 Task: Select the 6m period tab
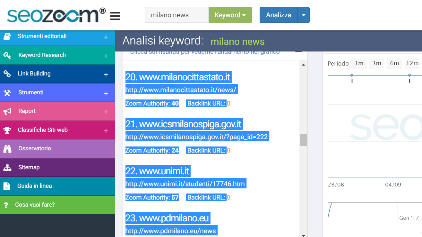click(x=394, y=63)
